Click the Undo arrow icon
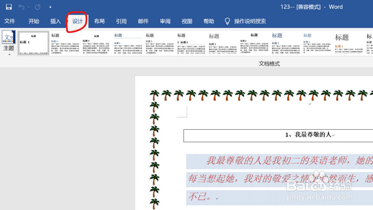373x210 pixels. tap(21, 7)
